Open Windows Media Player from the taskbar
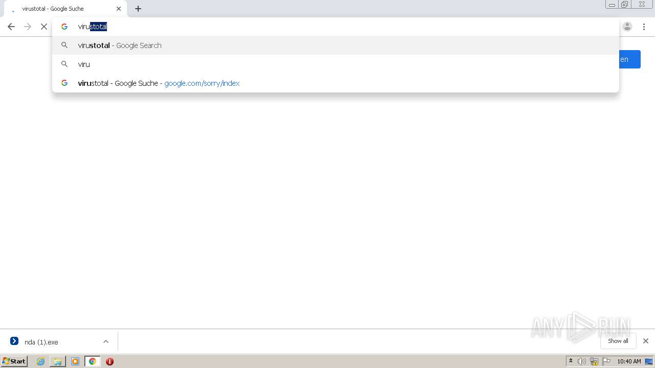The image size is (655, 368). point(75,361)
